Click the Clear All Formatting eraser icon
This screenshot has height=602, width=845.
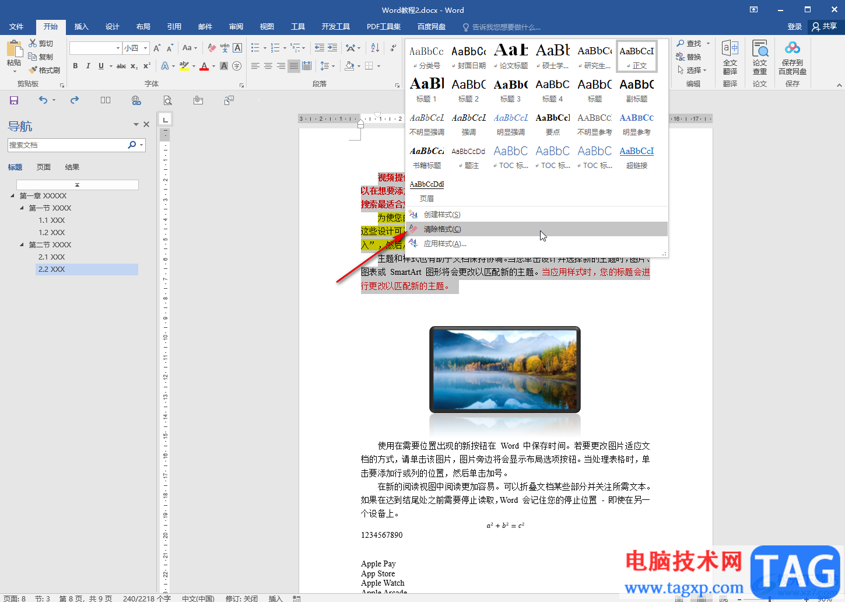coord(212,48)
